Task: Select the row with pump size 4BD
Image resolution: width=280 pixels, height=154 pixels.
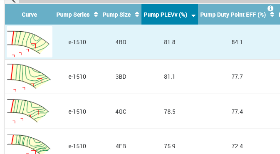Action: [143, 42]
